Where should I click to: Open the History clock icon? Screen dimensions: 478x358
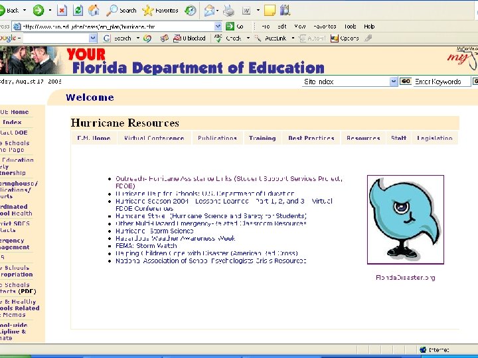tap(191, 11)
